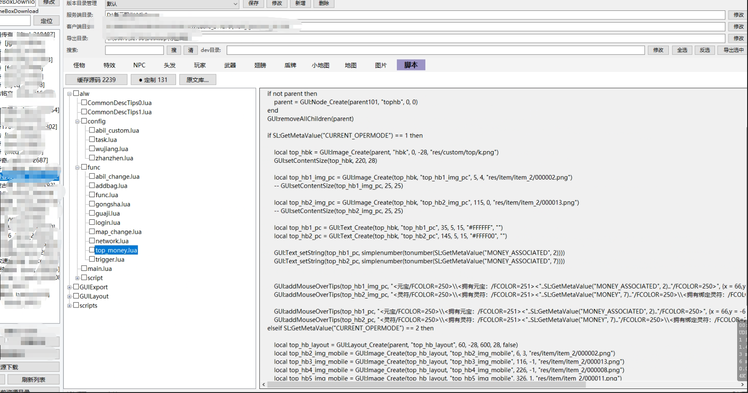Click the 导出选中 button

click(x=733, y=50)
